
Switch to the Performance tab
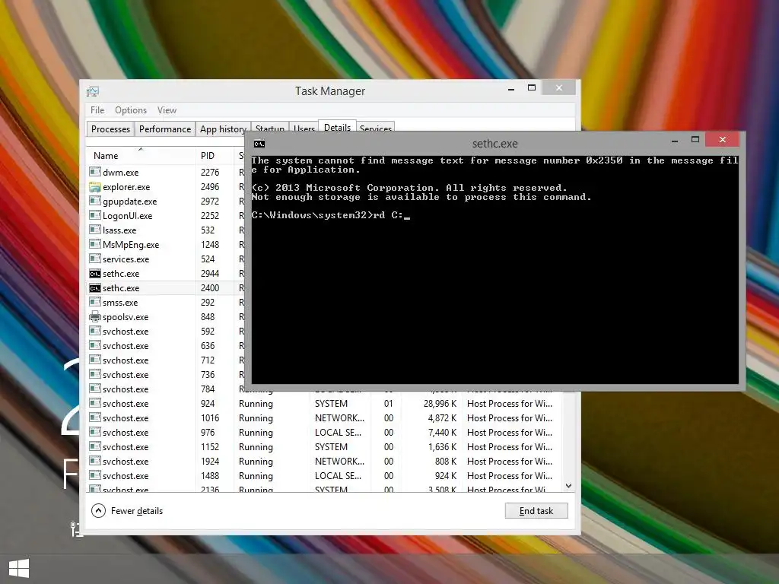click(165, 129)
